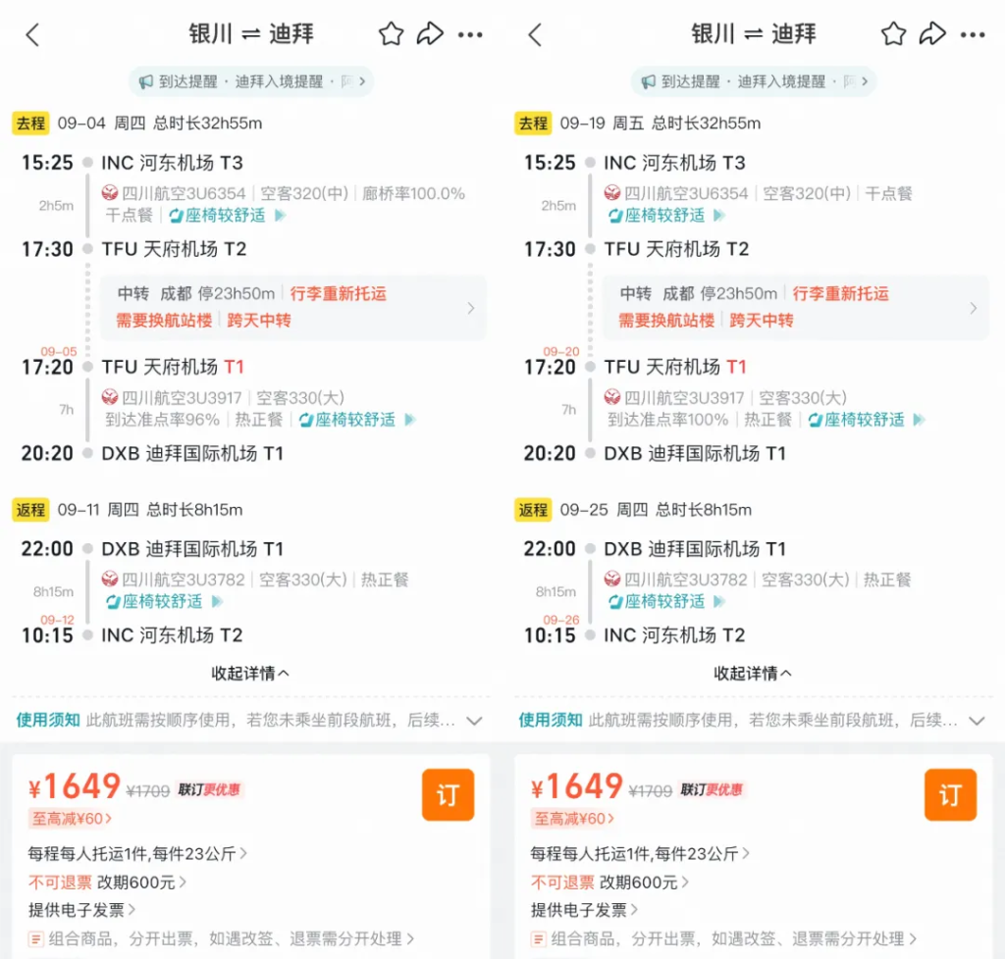This screenshot has height=959, width=1005.
Task: View baggage allowance 每件23公斤, left panel
Action: click(137, 854)
